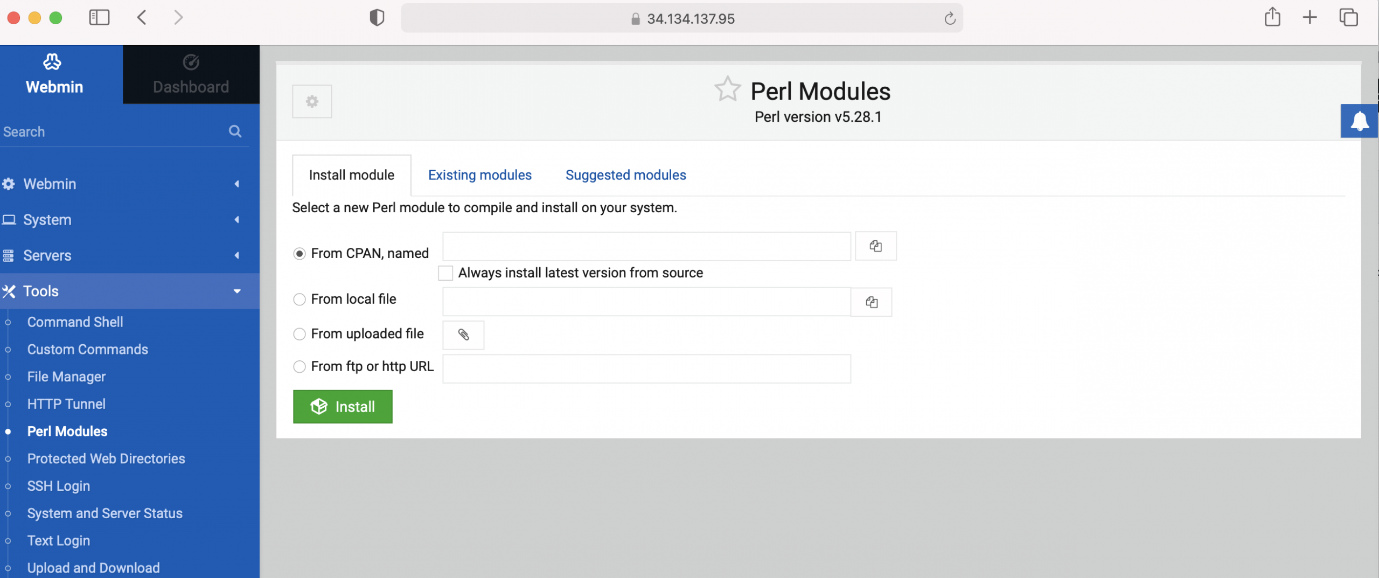Image resolution: width=1379 pixels, height=578 pixels.
Task: Click the sidebar search magnifier icon
Action: click(x=235, y=131)
